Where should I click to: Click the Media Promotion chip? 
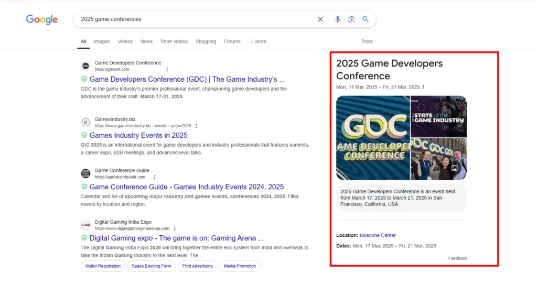point(240,266)
